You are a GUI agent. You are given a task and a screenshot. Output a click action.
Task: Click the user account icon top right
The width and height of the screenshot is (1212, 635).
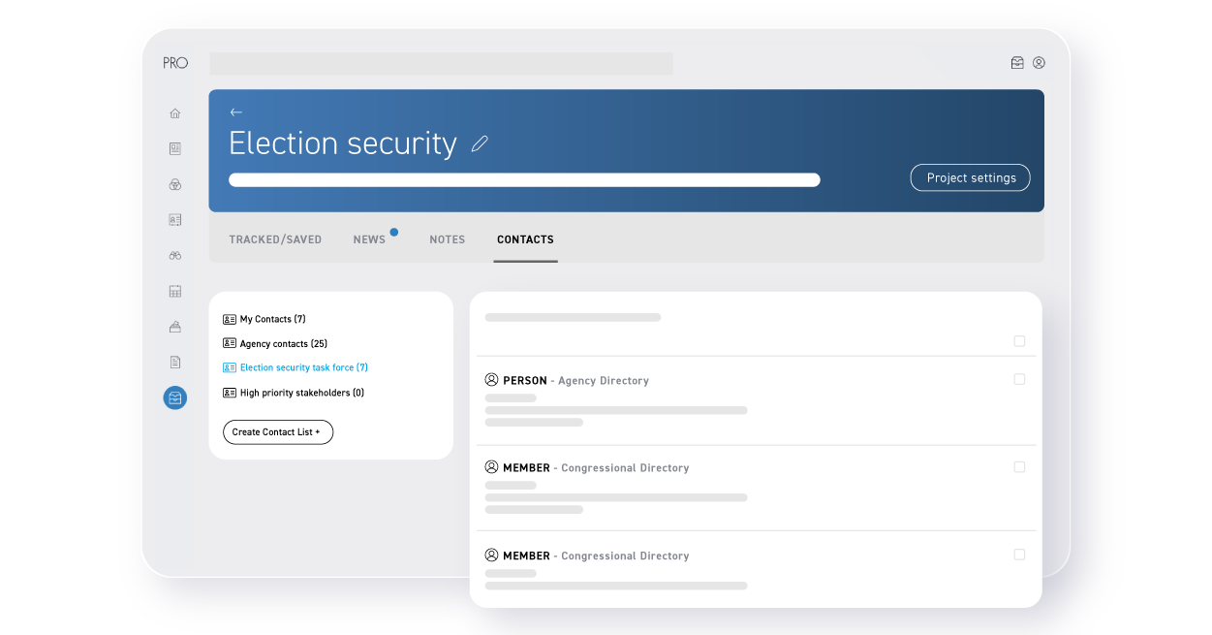coord(1039,62)
